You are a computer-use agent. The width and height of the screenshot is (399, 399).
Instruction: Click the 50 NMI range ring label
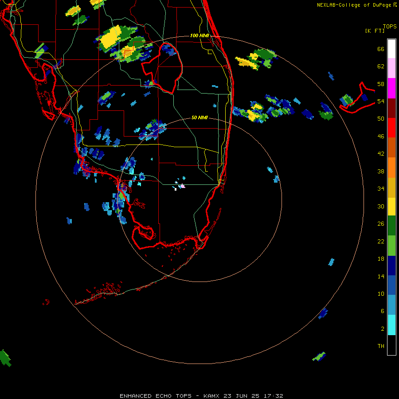(x=199, y=117)
